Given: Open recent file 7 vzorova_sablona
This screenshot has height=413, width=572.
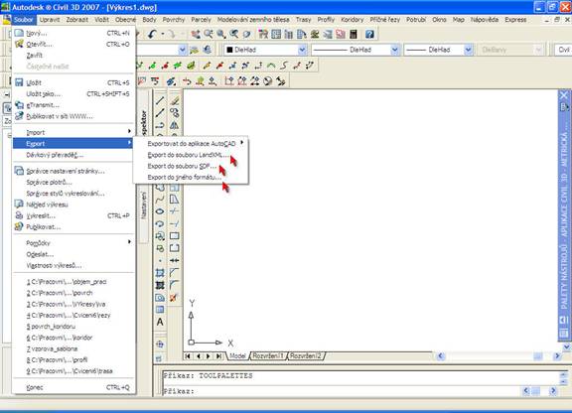Looking at the screenshot, I should pos(73,348).
